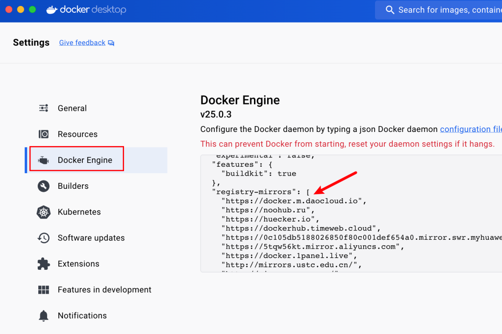Image resolution: width=502 pixels, height=334 pixels.
Task: Click the Builders wrench icon
Action: pos(44,186)
